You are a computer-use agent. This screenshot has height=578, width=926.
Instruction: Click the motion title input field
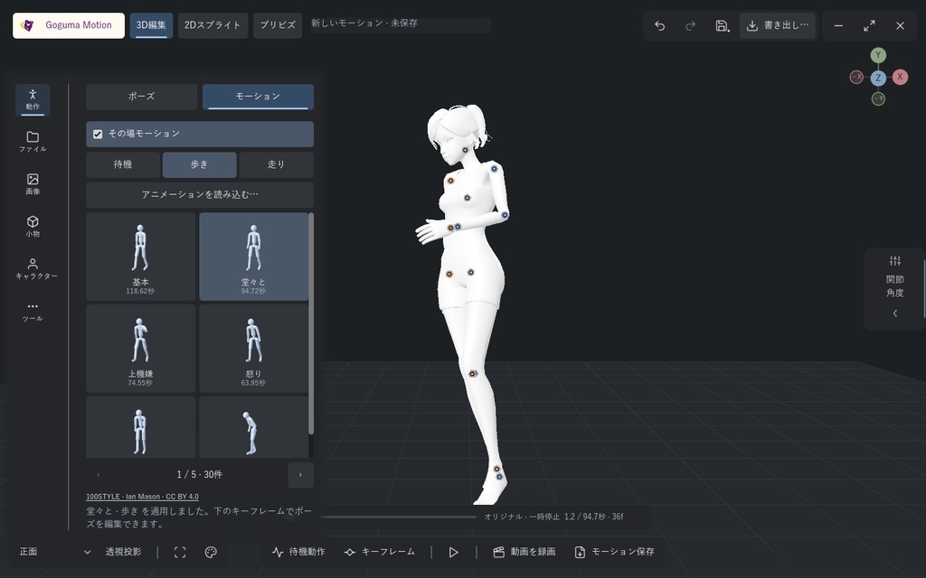coord(401,24)
